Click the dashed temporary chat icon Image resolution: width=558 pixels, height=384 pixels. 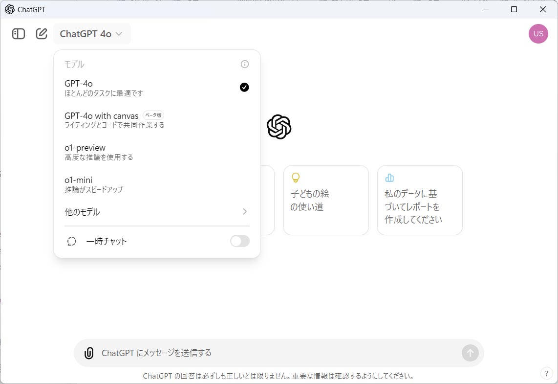coord(71,242)
